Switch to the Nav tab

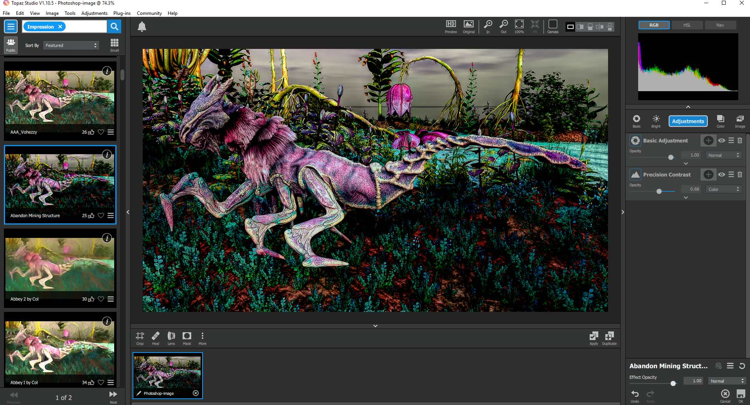[x=720, y=25]
